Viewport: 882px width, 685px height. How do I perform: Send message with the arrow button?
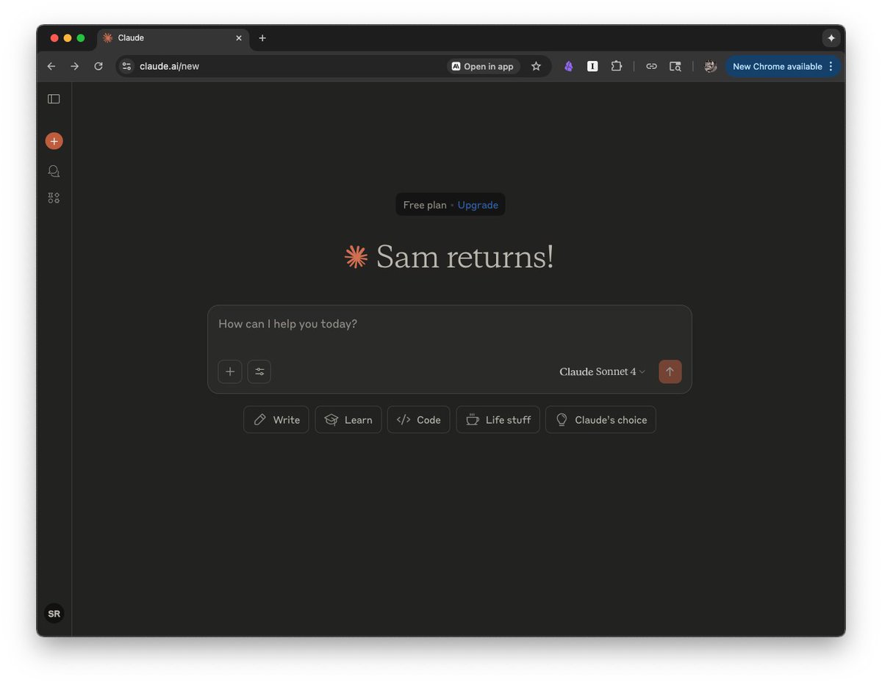[670, 372]
